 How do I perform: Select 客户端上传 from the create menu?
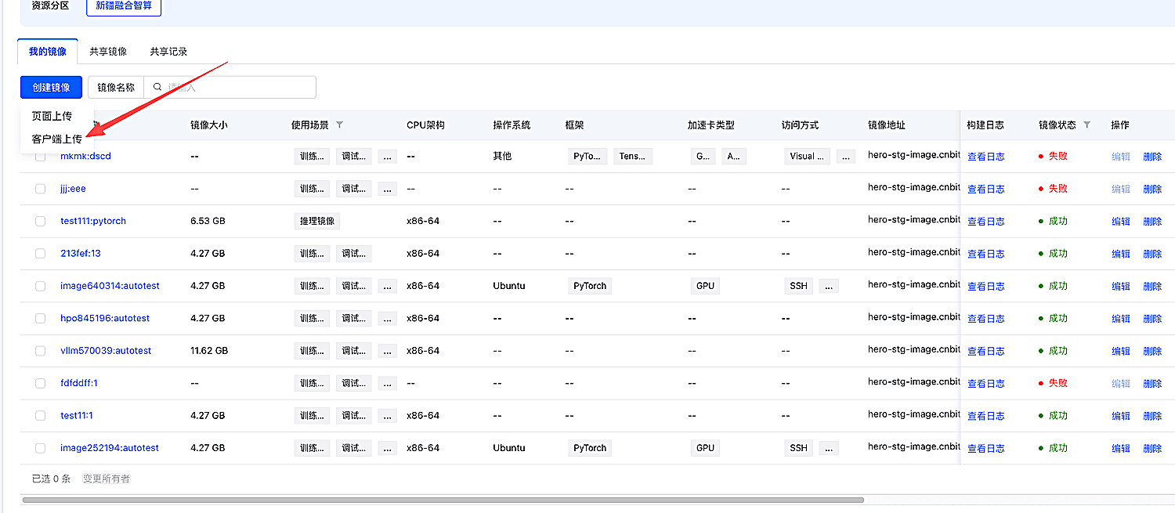click(x=56, y=139)
